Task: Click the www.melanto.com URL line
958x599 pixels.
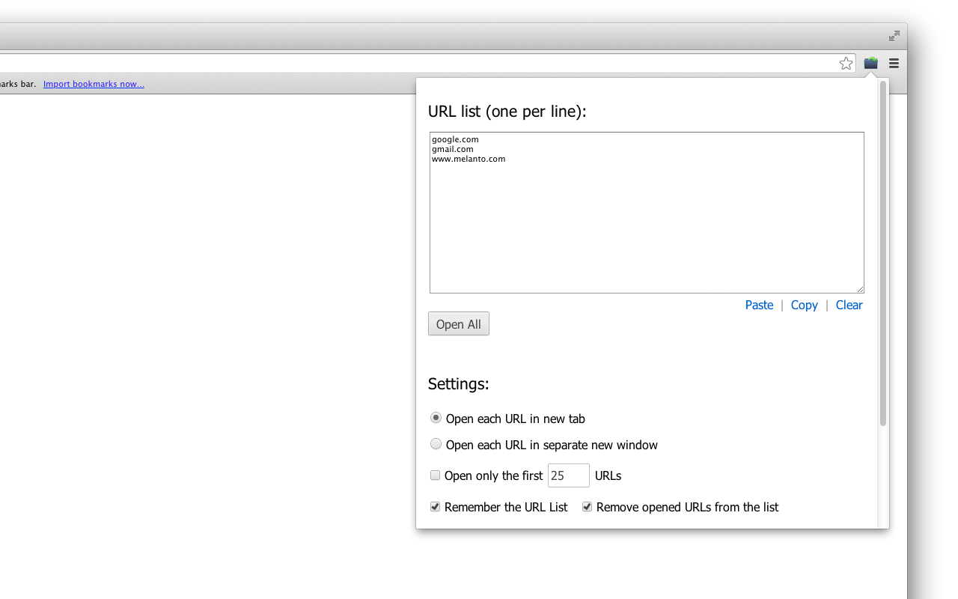Action: click(x=469, y=158)
